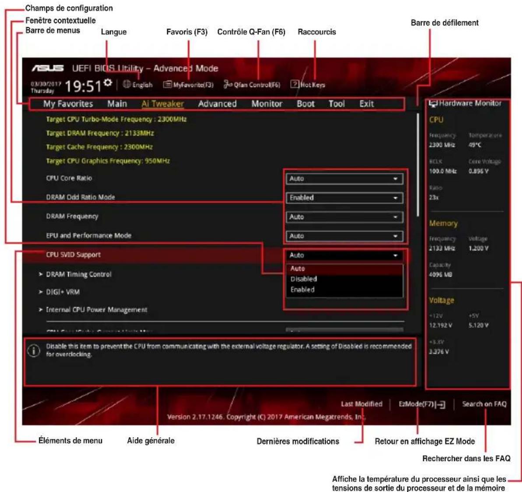Click Target CPU Turbo-Mode Frequency : 2300MHz
This screenshot has height=492, width=522.
(116, 119)
